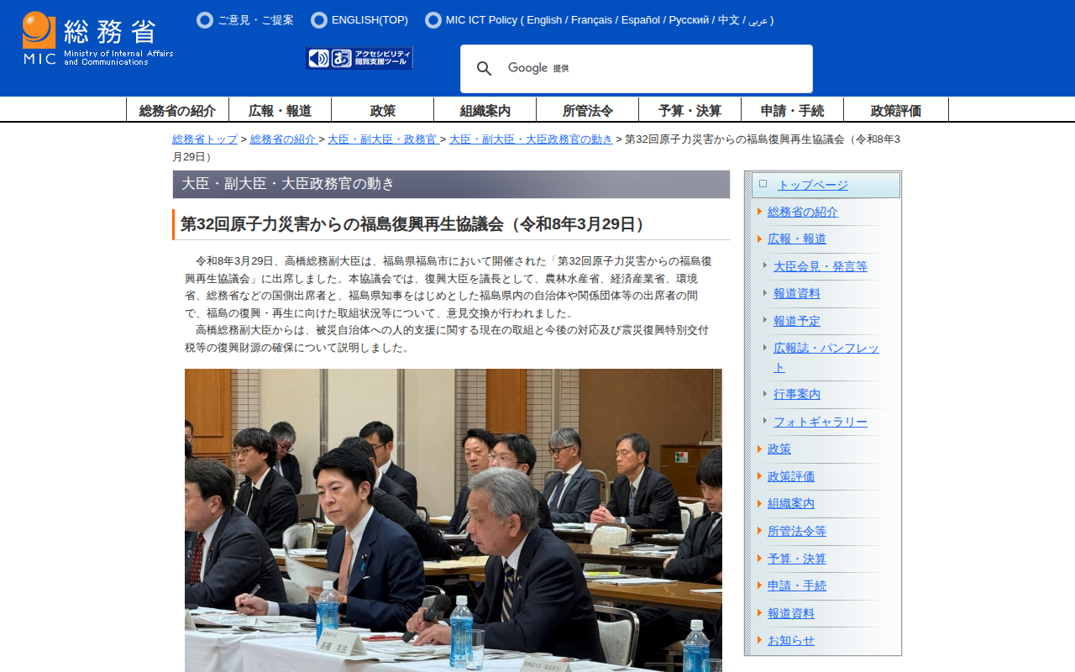Open the 総務省の紹介 main menu
Image resolution: width=1075 pixels, height=672 pixels.
(177, 110)
